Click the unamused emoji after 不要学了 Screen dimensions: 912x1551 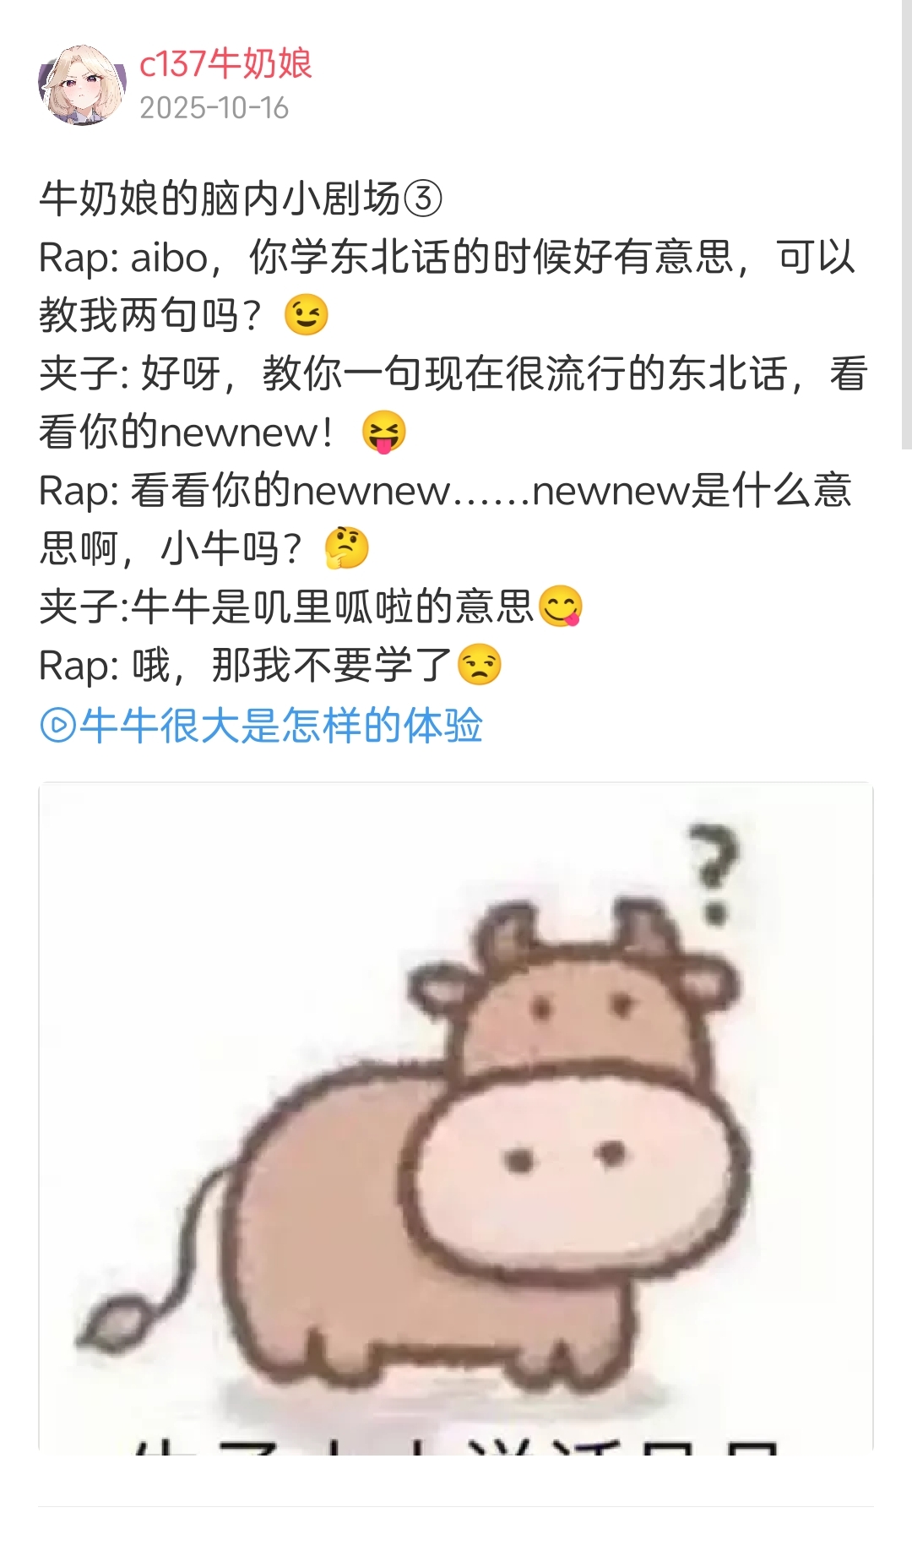[x=480, y=665]
